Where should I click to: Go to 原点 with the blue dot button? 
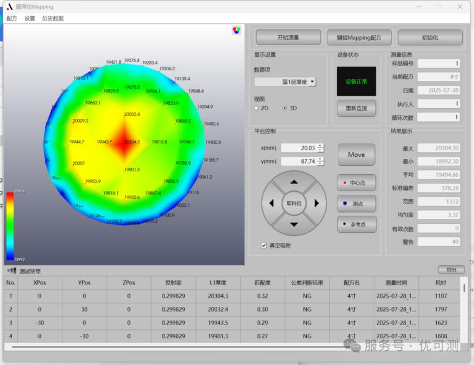tap(356, 204)
